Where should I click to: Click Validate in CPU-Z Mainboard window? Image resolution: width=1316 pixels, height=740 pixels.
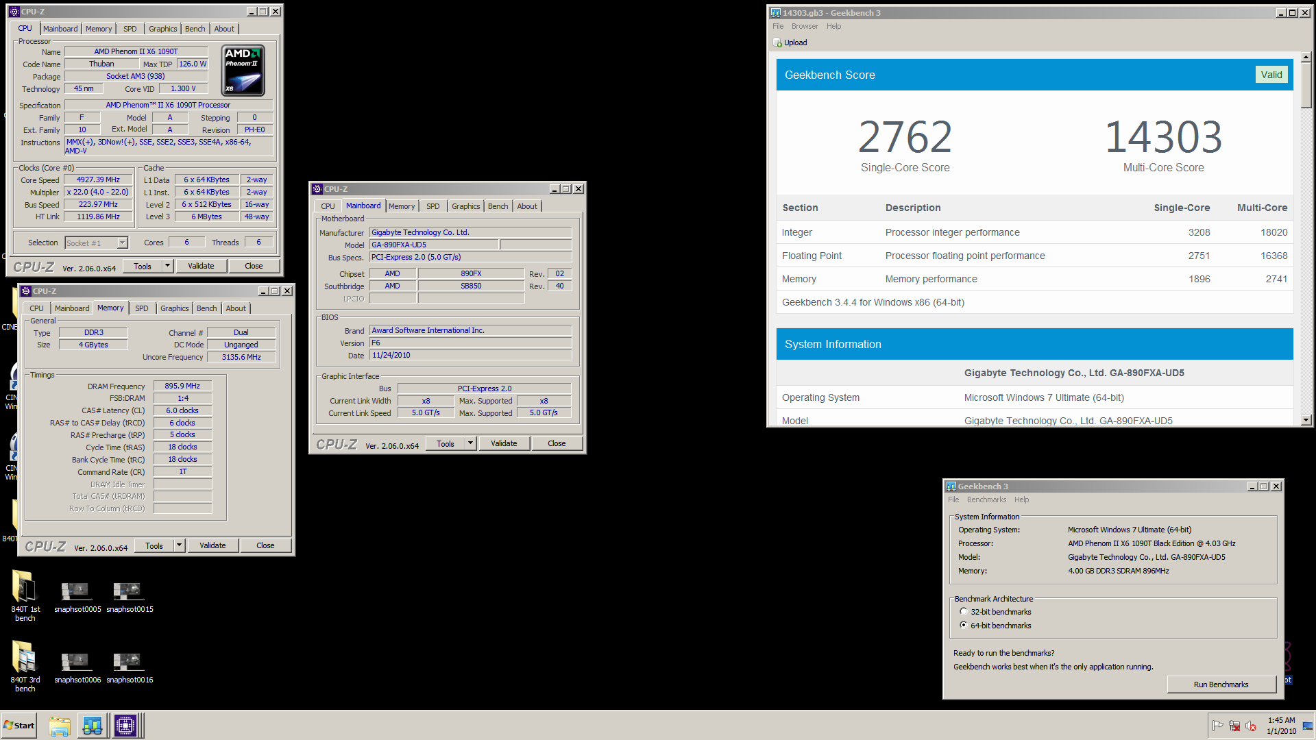504,443
